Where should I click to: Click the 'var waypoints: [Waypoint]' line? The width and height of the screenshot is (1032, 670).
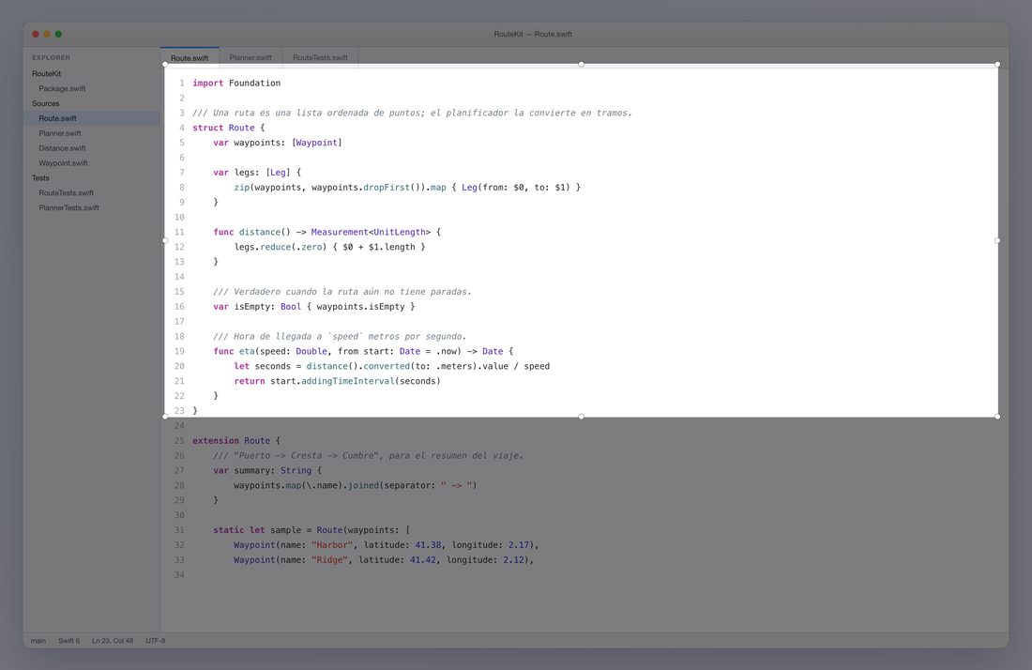click(278, 143)
